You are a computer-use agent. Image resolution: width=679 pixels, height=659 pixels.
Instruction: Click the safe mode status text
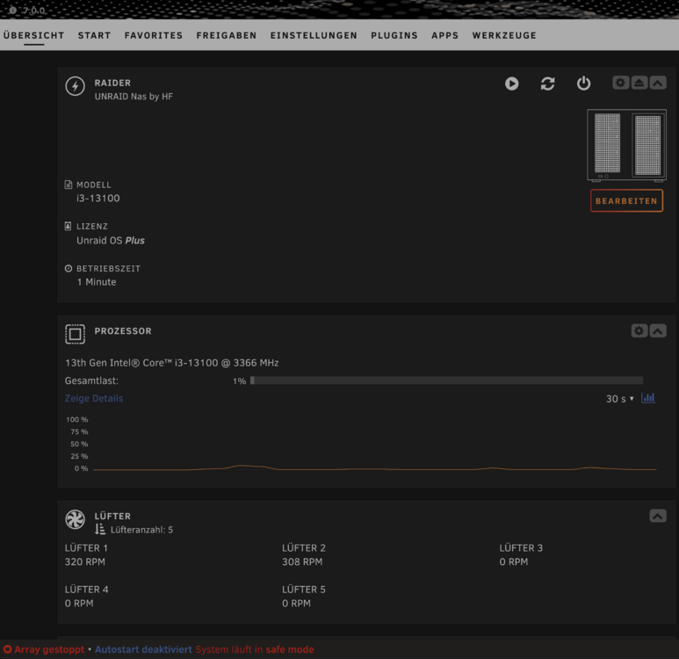pos(290,649)
